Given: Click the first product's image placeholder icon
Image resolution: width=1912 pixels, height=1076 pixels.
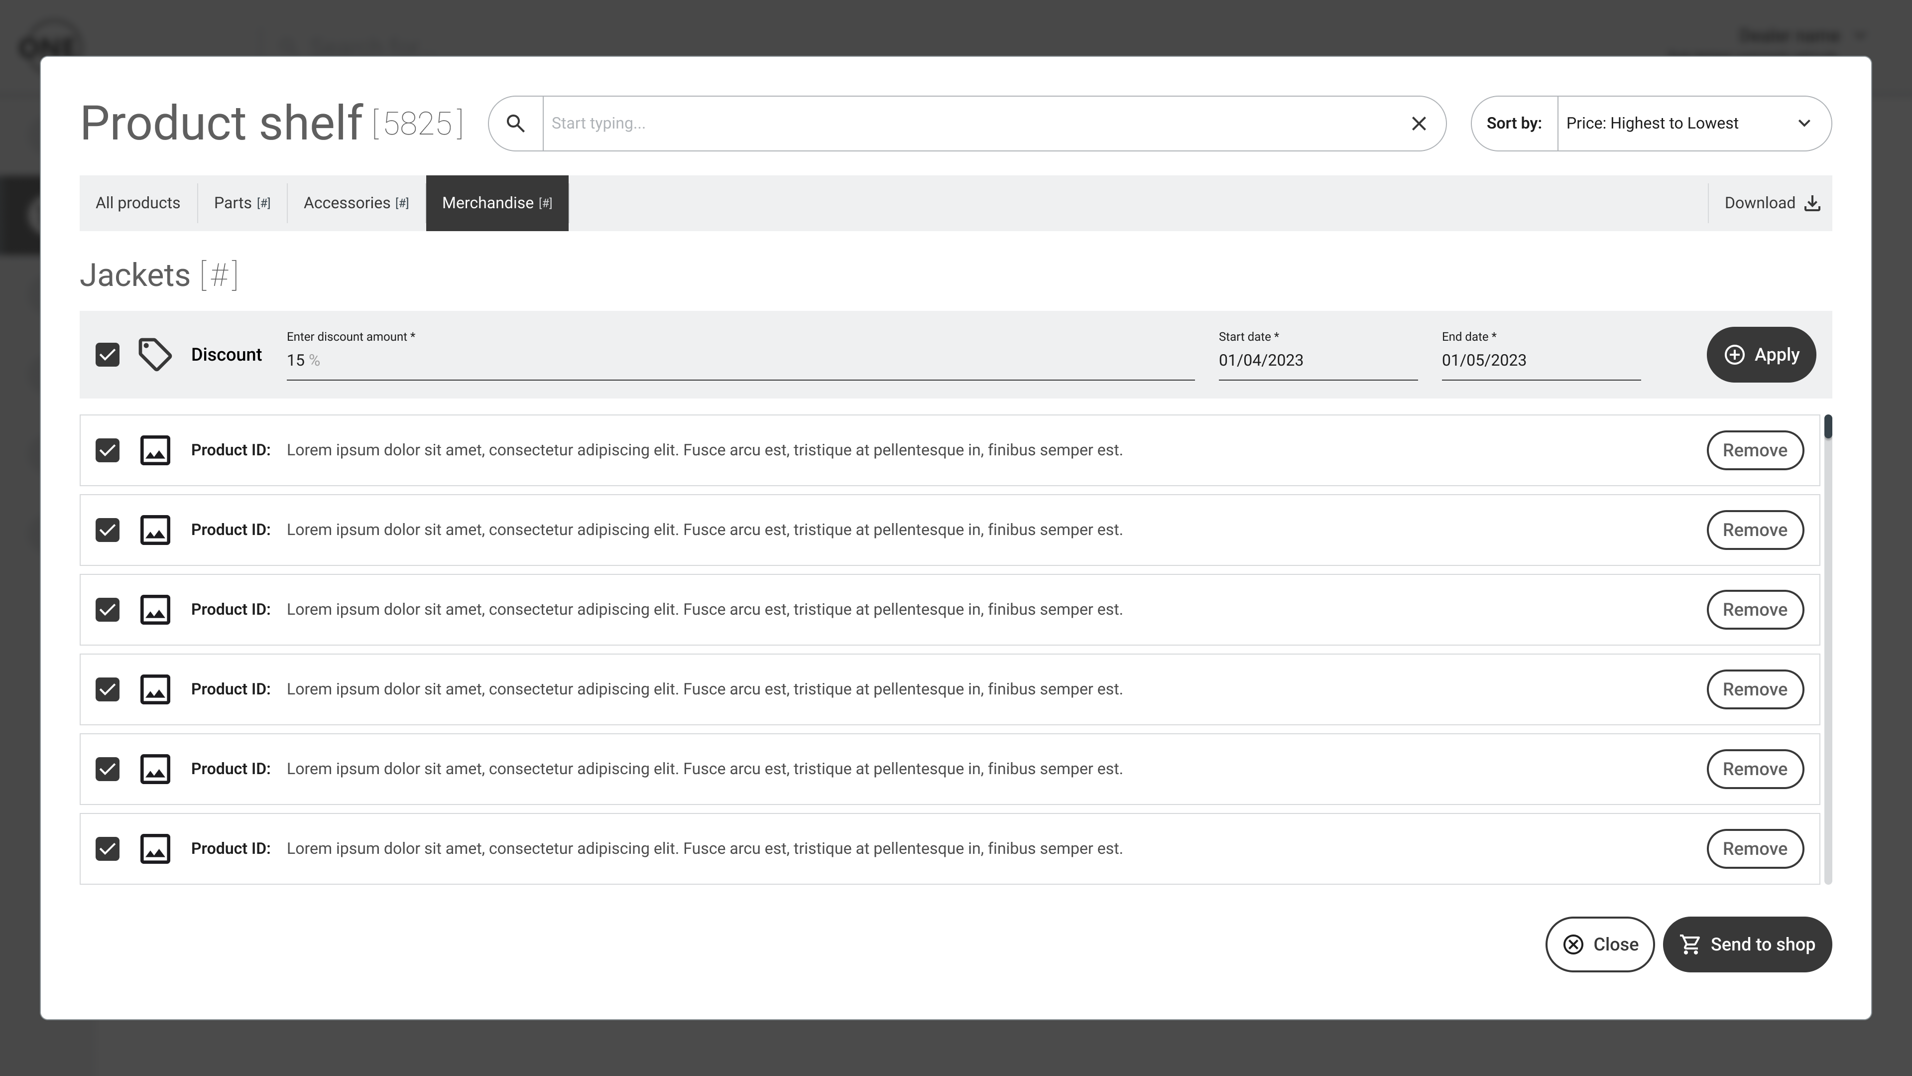Looking at the screenshot, I should (x=155, y=450).
